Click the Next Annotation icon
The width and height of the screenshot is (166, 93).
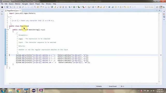point(116,7)
